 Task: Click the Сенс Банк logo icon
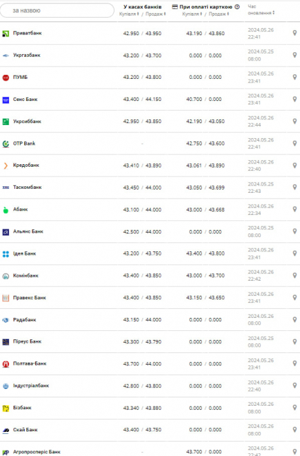(5, 100)
